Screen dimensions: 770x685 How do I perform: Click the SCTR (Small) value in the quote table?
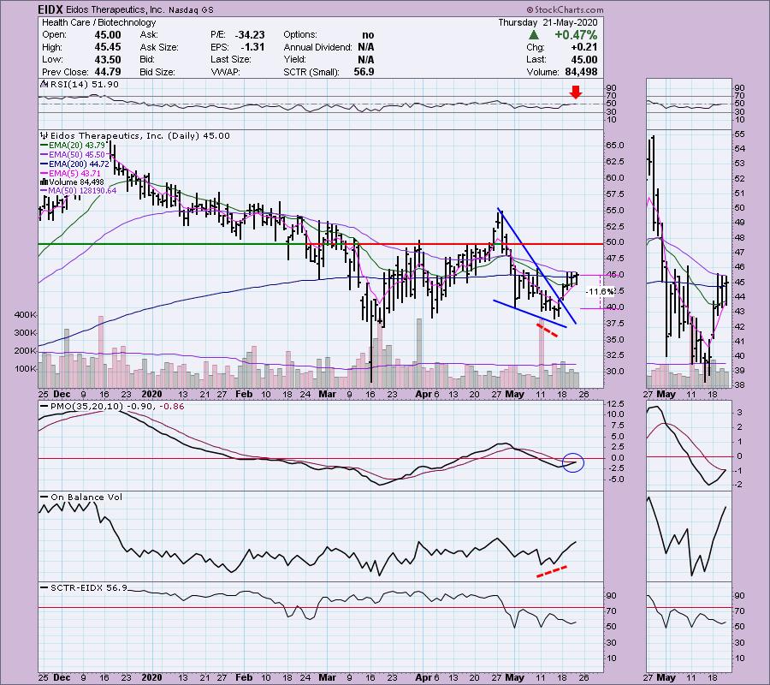pos(364,72)
